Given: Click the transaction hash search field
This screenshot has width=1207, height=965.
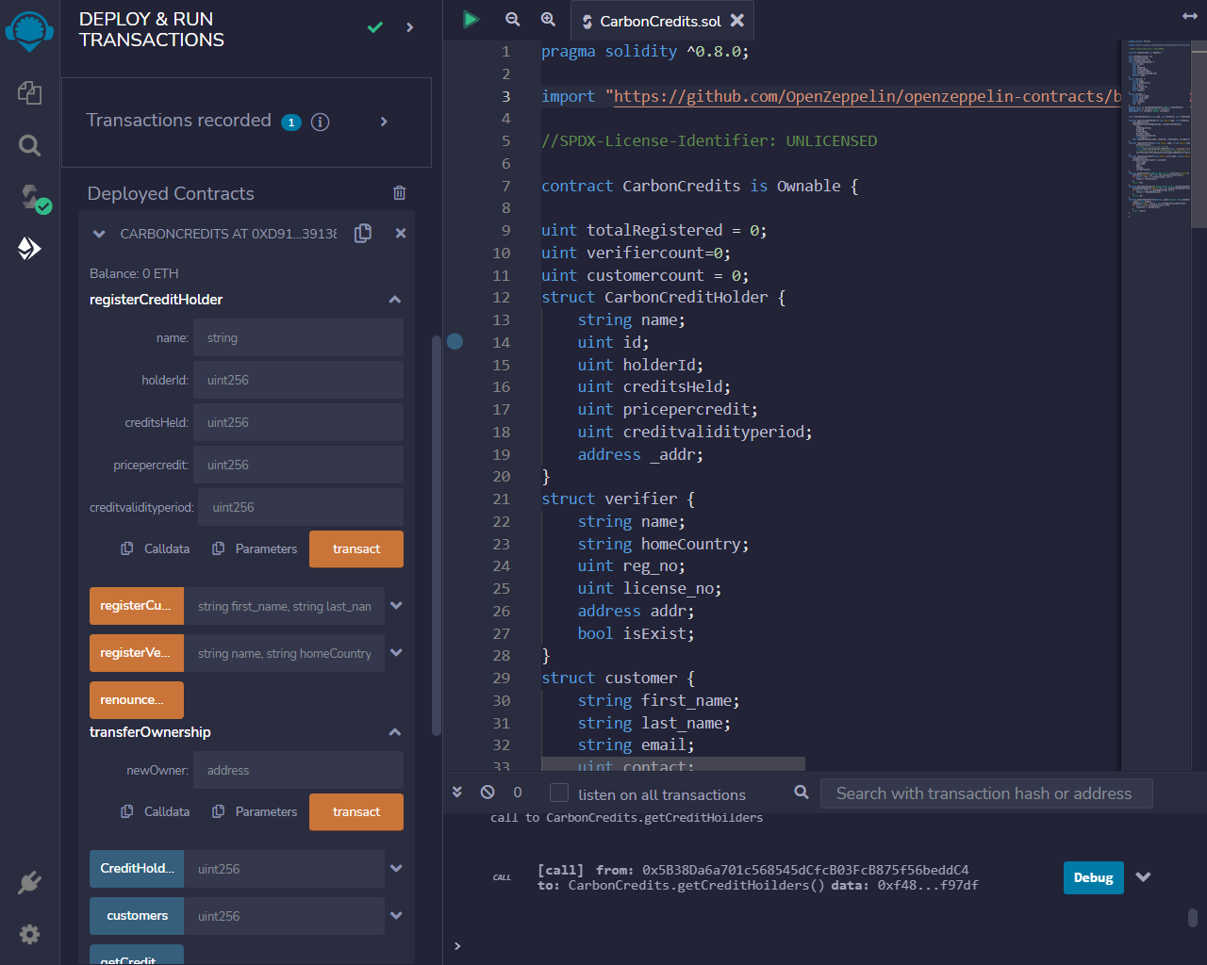Looking at the screenshot, I should click(986, 793).
